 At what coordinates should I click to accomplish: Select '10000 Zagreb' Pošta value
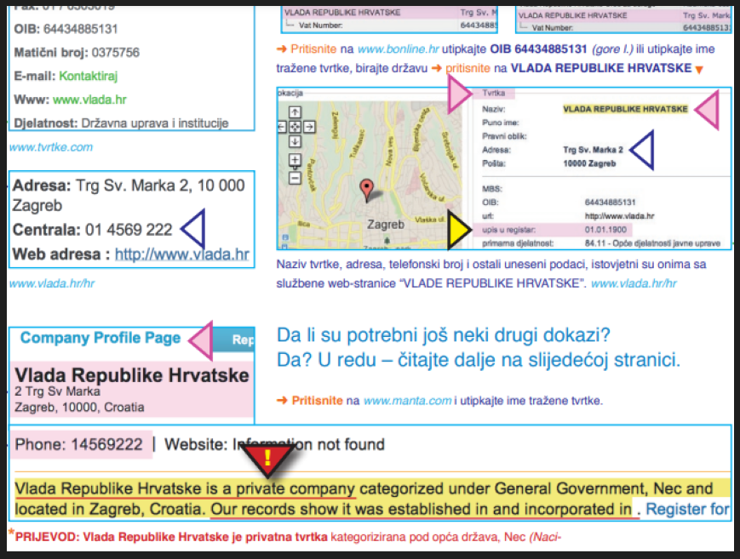(589, 163)
